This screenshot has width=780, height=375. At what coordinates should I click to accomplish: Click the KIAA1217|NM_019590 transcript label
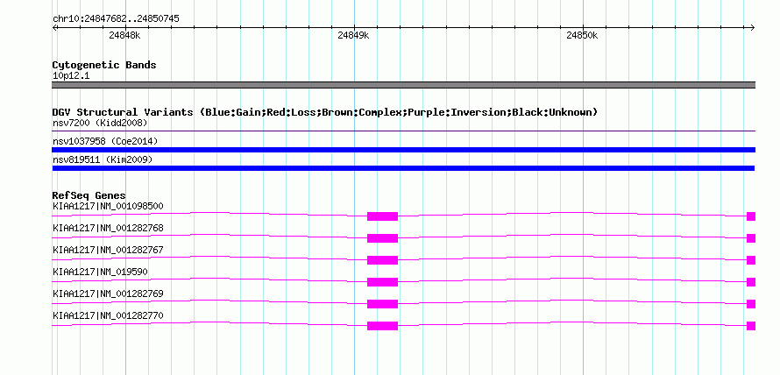(x=100, y=272)
